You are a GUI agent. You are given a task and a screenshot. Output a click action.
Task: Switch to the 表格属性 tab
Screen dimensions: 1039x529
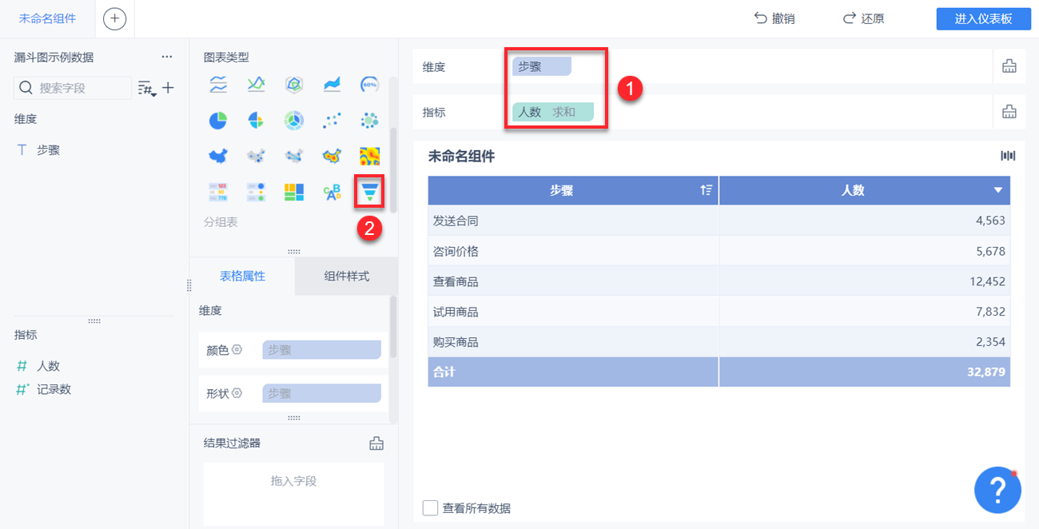[x=242, y=276]
